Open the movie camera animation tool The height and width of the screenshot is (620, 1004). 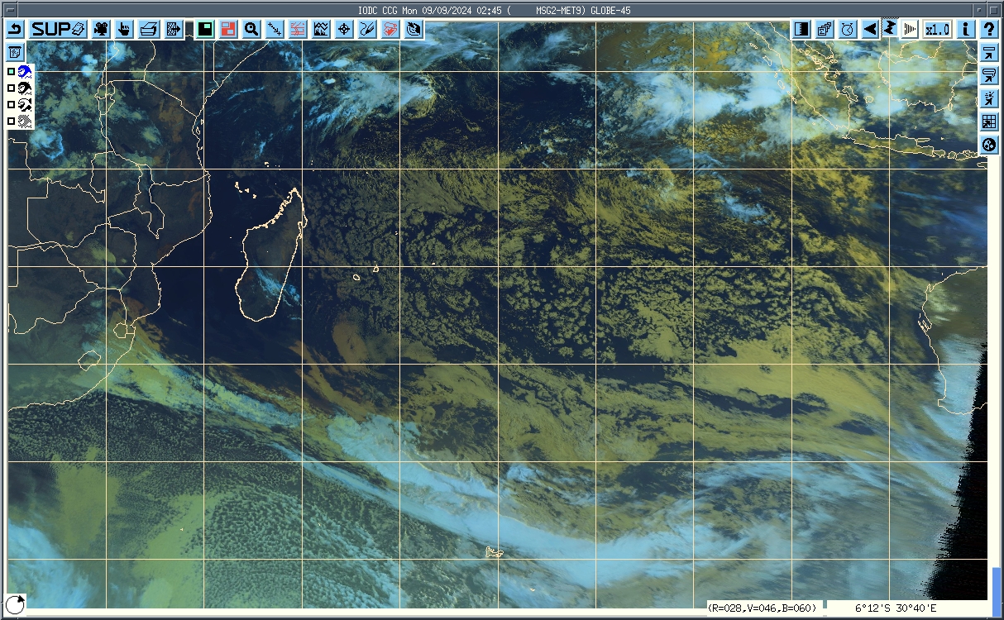100,29
